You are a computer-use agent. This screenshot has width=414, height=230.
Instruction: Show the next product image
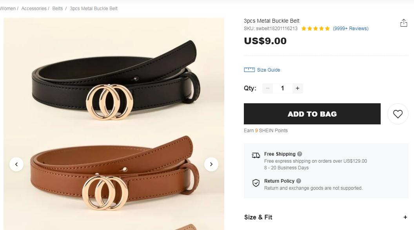tap(211, 164)
